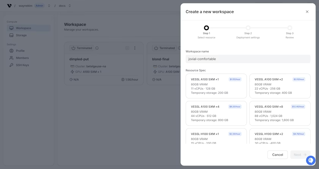Open the waynekim organization switcher chevron

click(49, 6)
